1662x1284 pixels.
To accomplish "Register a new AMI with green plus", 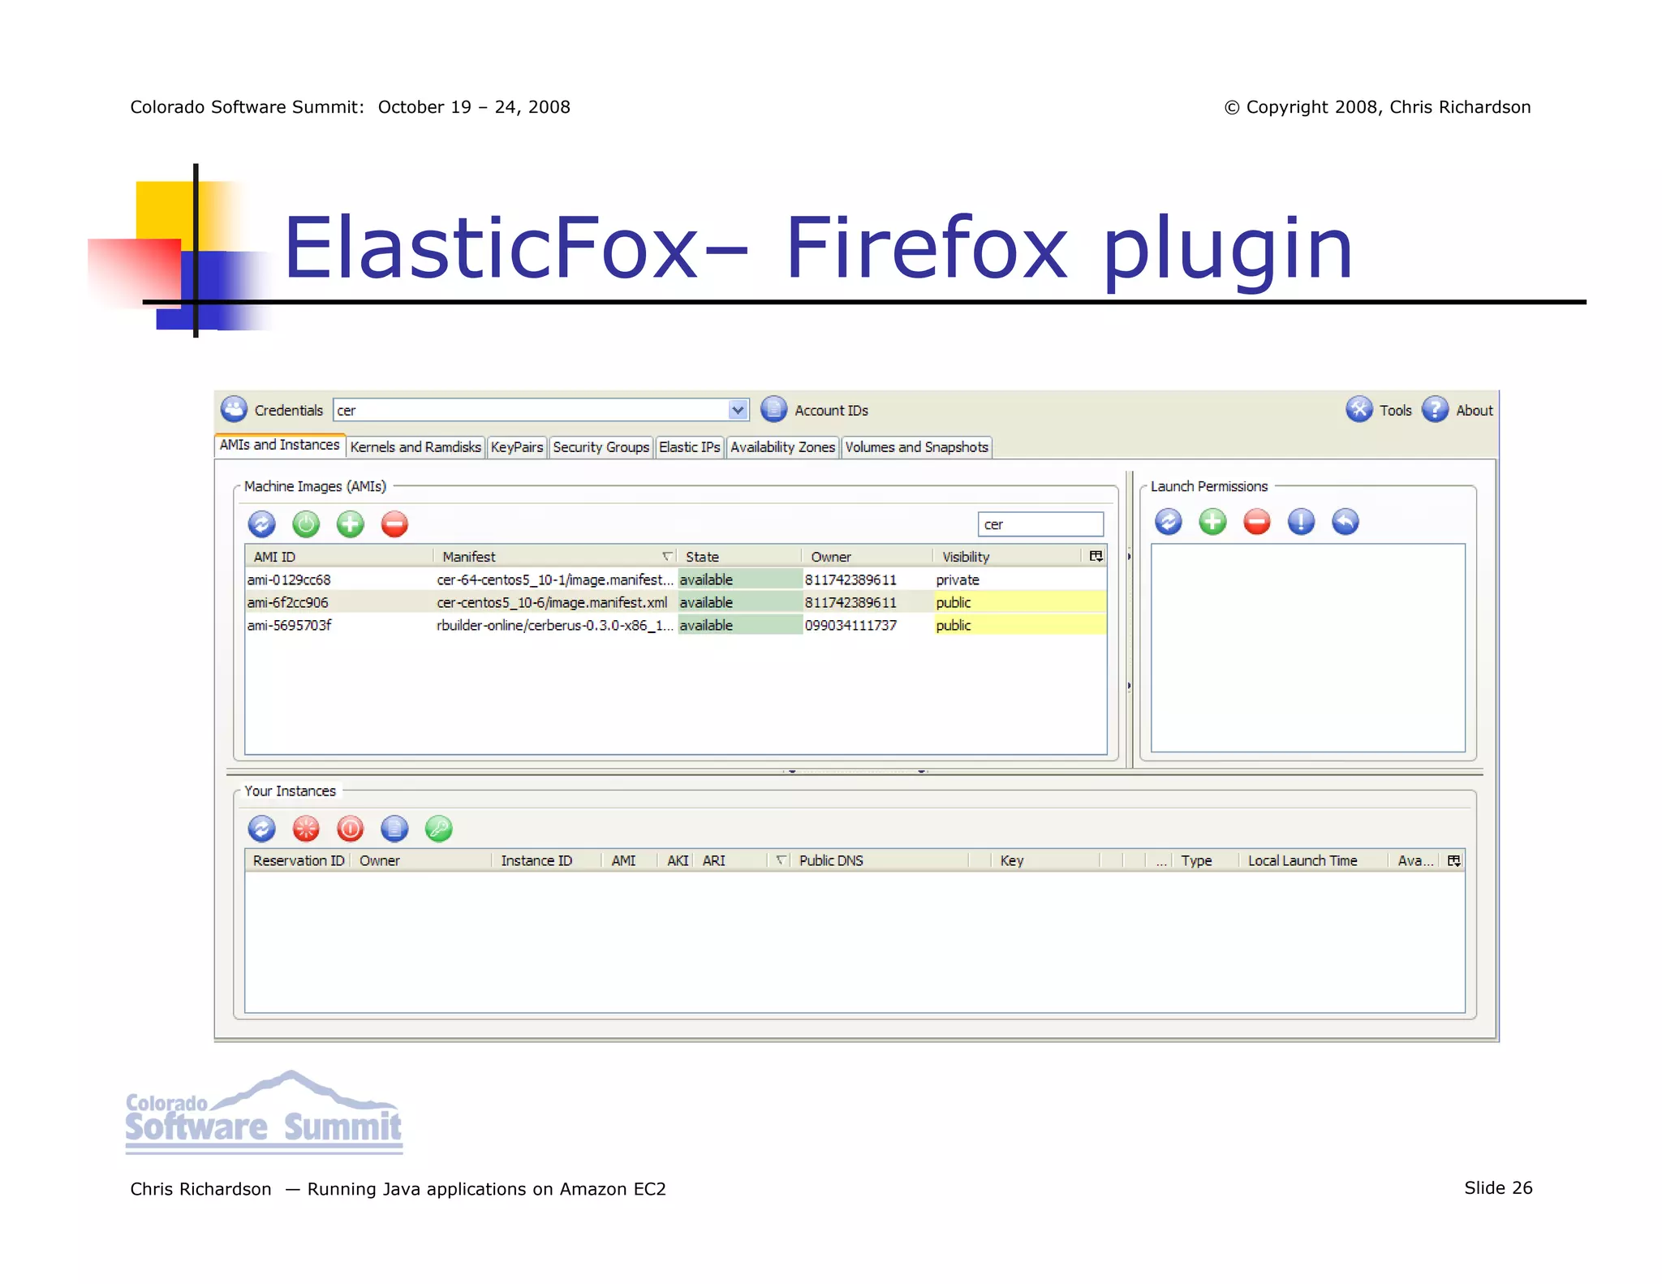I will pyautogui.click(x=351, y=524).
